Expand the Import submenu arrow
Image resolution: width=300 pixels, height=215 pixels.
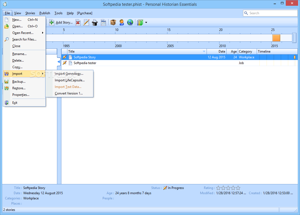click(43, 74)
